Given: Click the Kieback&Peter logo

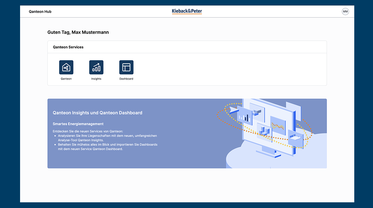Looking at the screenshot, I should click(x=187, y=11).
